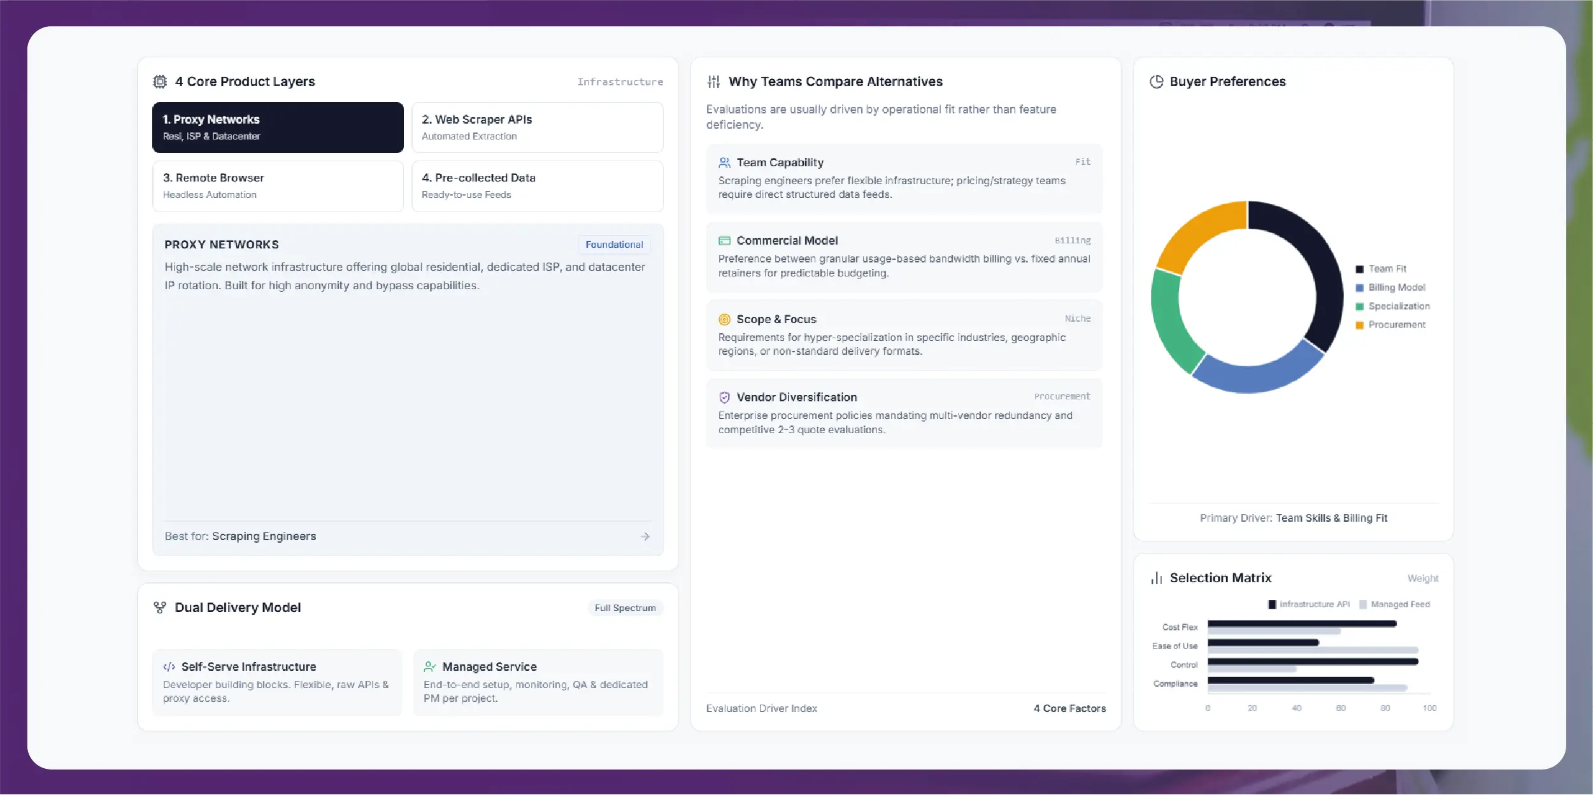
Task: Click the dark Control bar in Selection Matrix
Action: pos(1313,661)
